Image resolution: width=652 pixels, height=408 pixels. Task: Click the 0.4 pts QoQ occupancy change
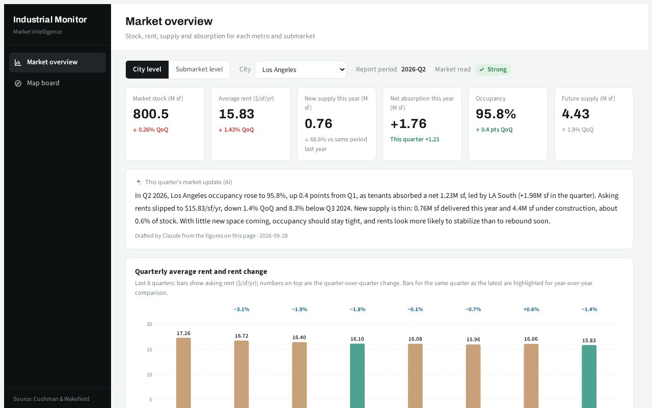pos(494,130)
